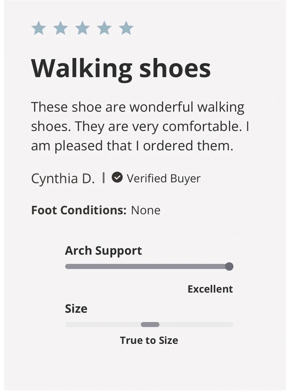Click the Arch Support slider knob
The height and width of the screenshot is (391, 293).
[229, 266]
